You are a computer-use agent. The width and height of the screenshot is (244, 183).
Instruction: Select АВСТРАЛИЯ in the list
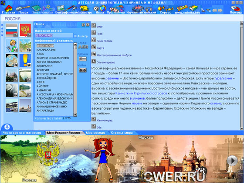point(44,66)
